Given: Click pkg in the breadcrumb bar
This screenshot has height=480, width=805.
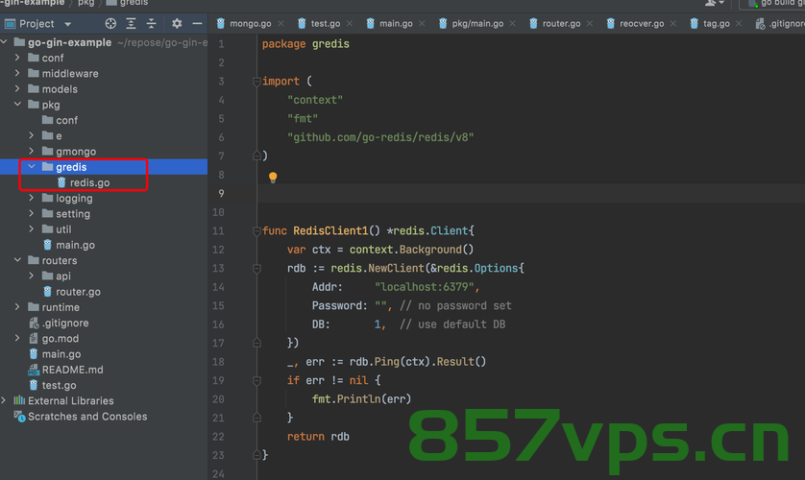Looking at the screenshot, I should tap(85, 3).
